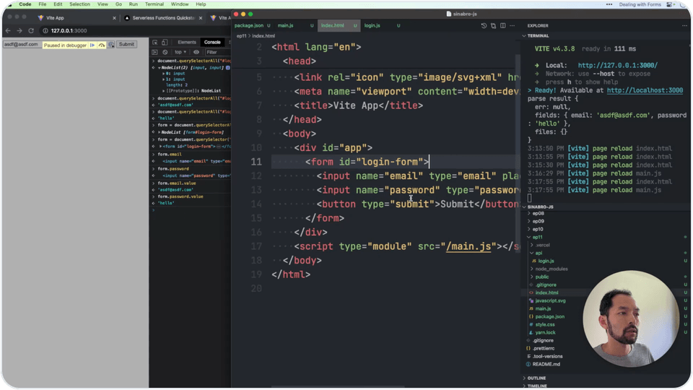Click the browser forward arrow
Image resolution: width=693 pixels, height=390 pixels.
19,30
